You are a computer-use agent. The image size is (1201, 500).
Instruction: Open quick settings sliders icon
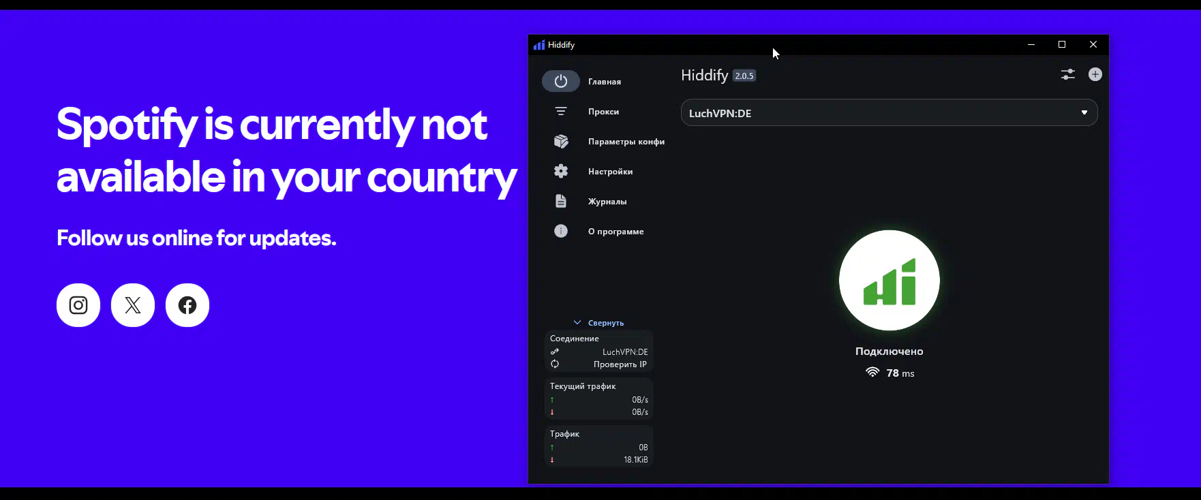(1068, 74)
